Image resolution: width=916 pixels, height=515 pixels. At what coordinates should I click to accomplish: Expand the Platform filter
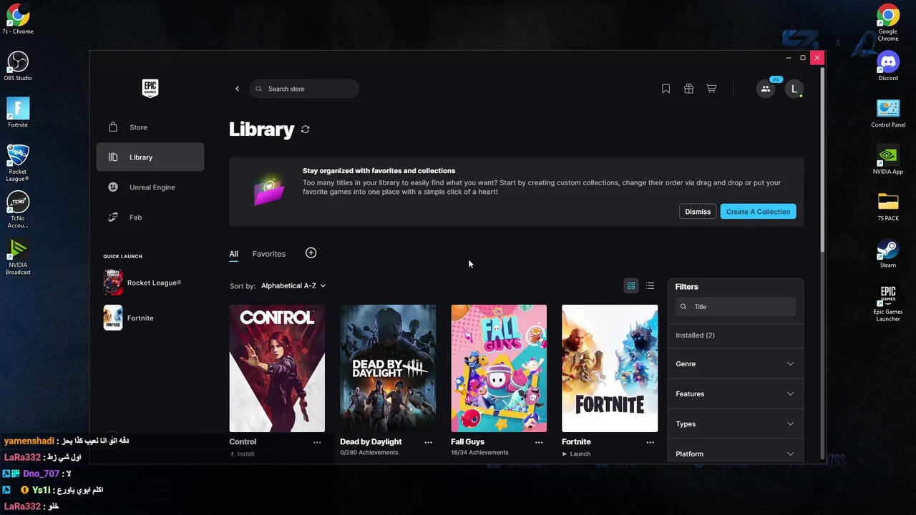coord(735,453)
